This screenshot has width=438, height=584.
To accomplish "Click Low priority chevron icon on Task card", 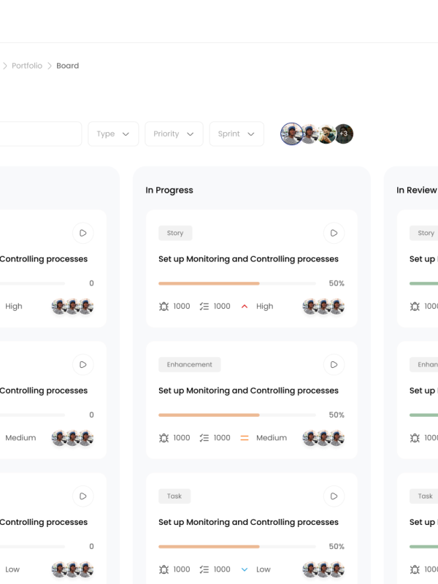I will (245, 569).
